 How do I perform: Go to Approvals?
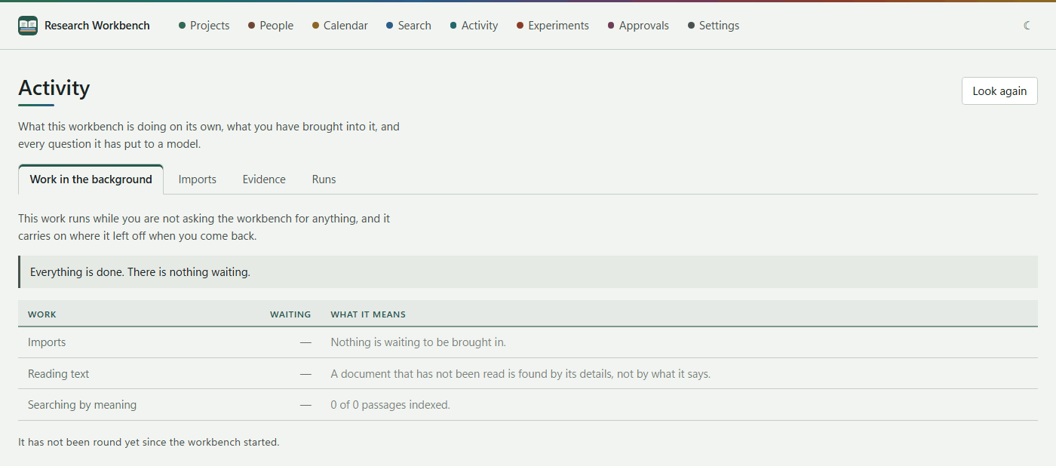pos(638,26)
